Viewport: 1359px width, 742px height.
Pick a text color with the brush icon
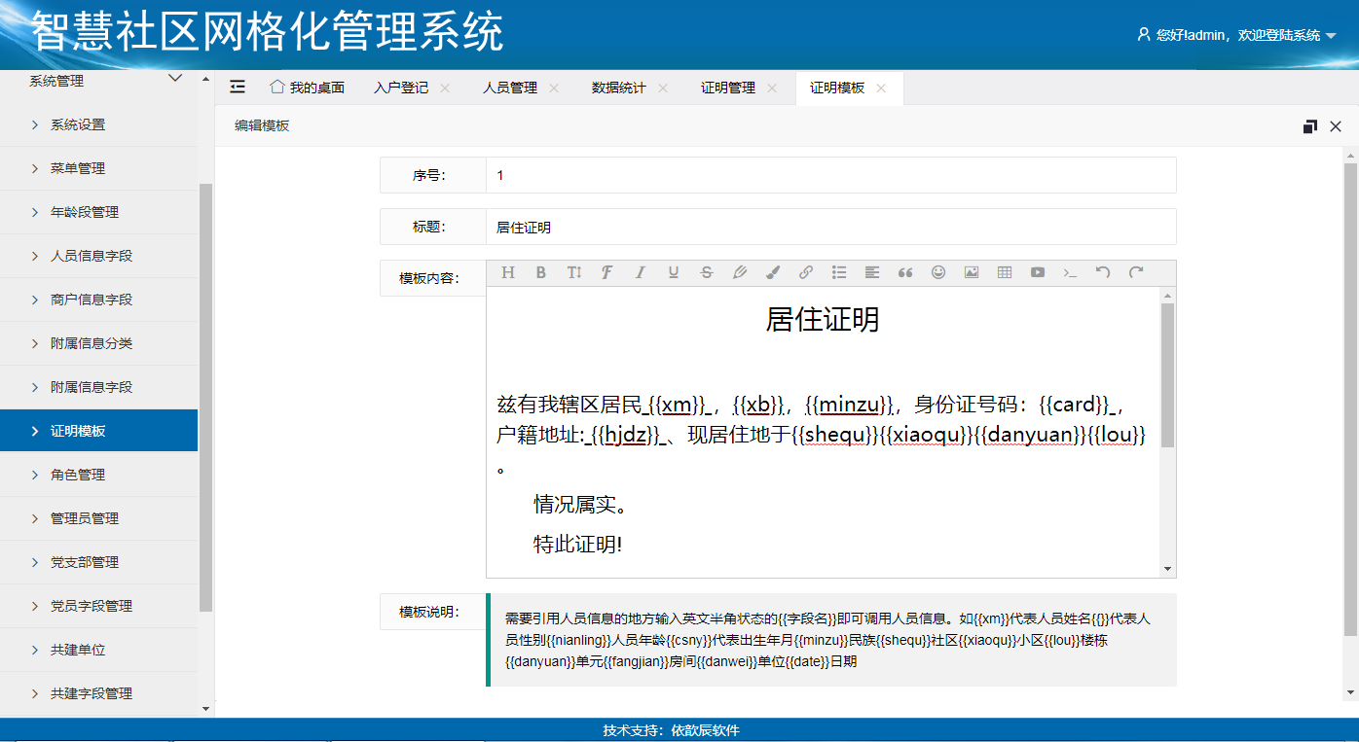click(x=772, y=273)
